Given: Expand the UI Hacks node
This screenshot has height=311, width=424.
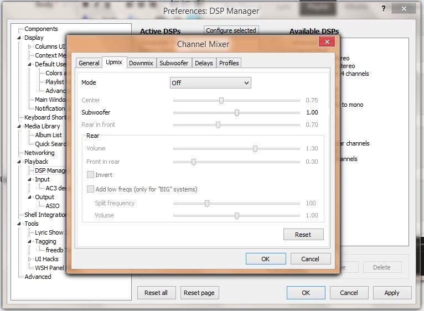Looking at the screenshot, I should coord(30,259).
